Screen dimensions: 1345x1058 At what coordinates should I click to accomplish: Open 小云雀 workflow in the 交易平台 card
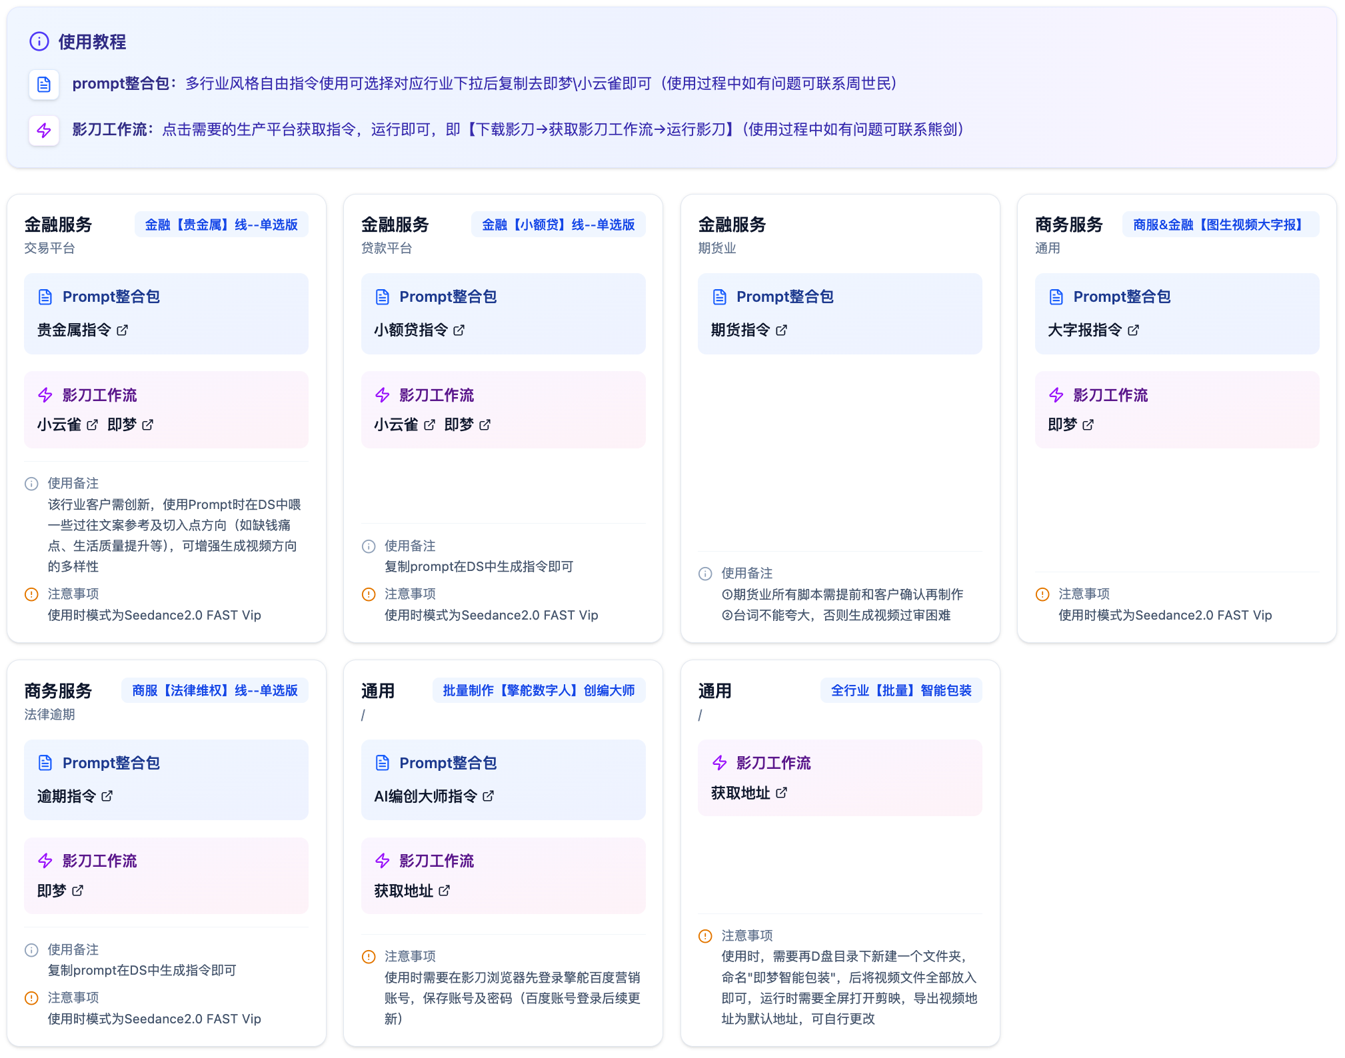coord(68,424)
